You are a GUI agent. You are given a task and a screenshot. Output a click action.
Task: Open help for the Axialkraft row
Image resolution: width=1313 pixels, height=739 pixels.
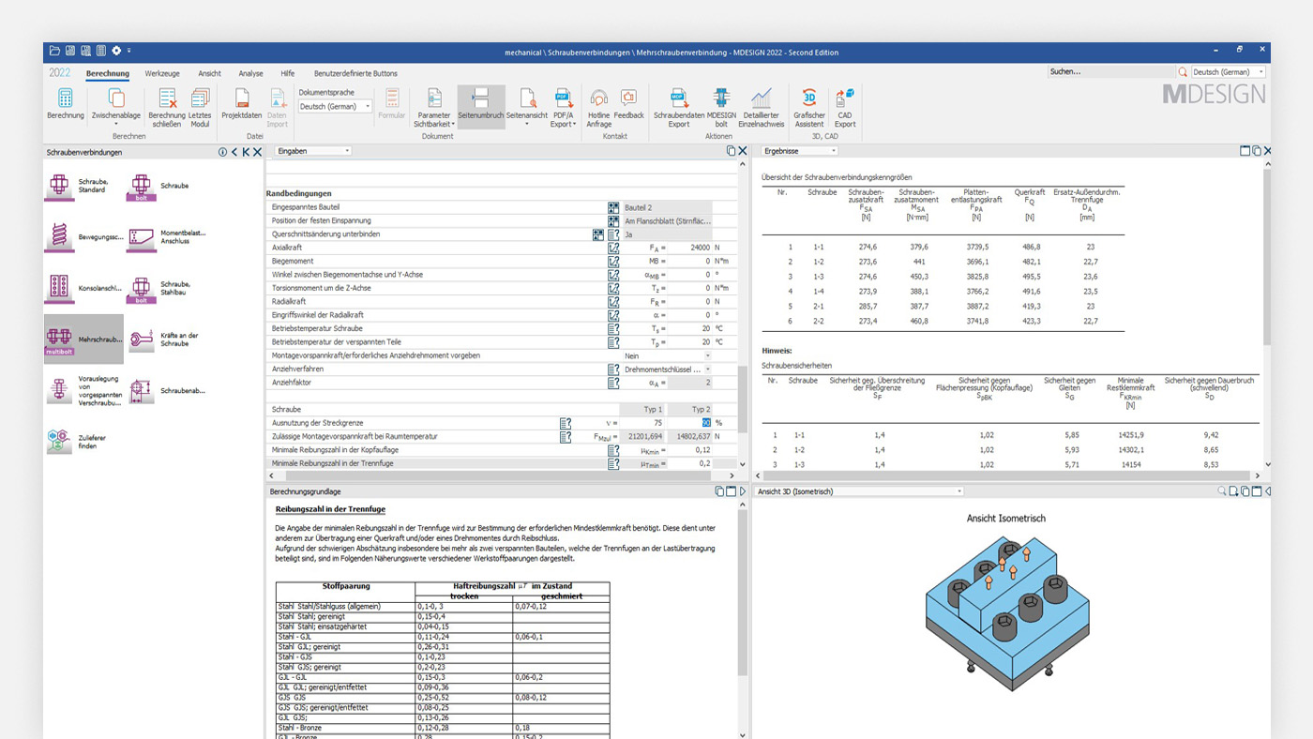613,248
